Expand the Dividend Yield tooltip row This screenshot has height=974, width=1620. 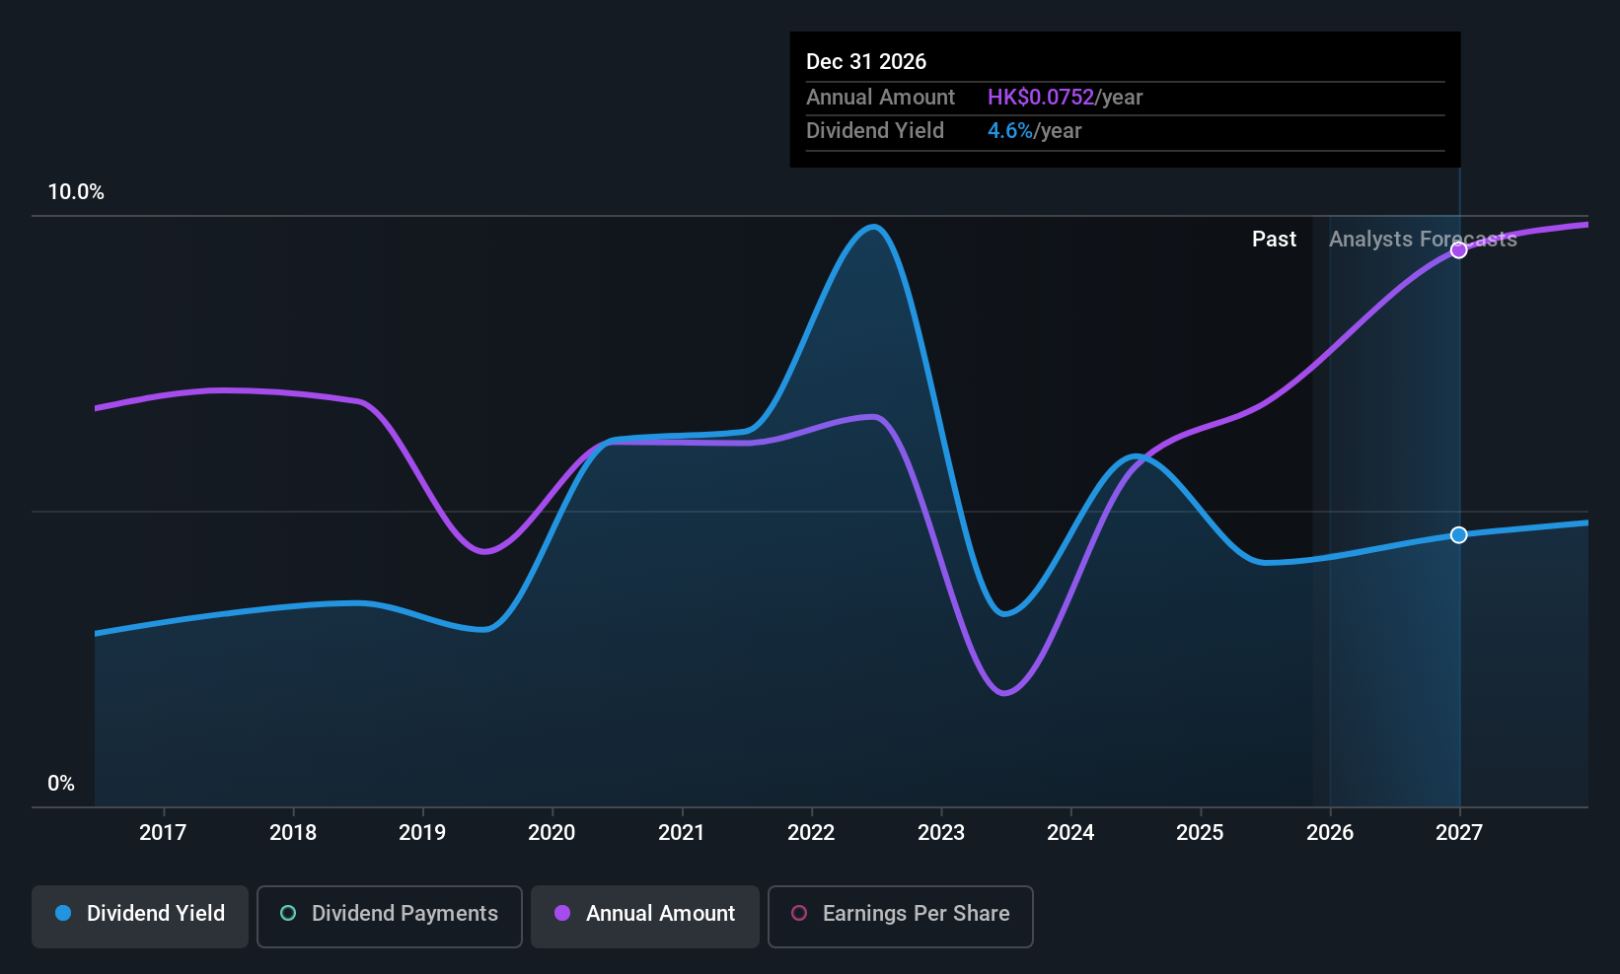[875, 130]
